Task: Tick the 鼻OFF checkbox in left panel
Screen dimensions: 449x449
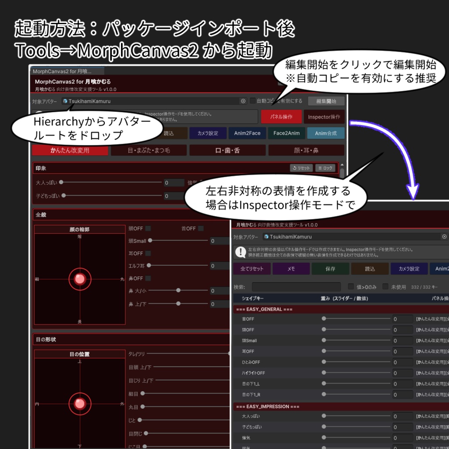Action: [148, 278]
